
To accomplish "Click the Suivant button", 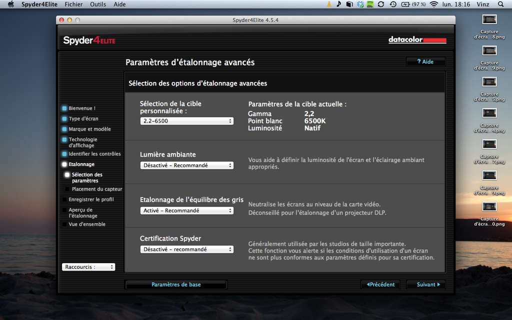I will (428, 284).
